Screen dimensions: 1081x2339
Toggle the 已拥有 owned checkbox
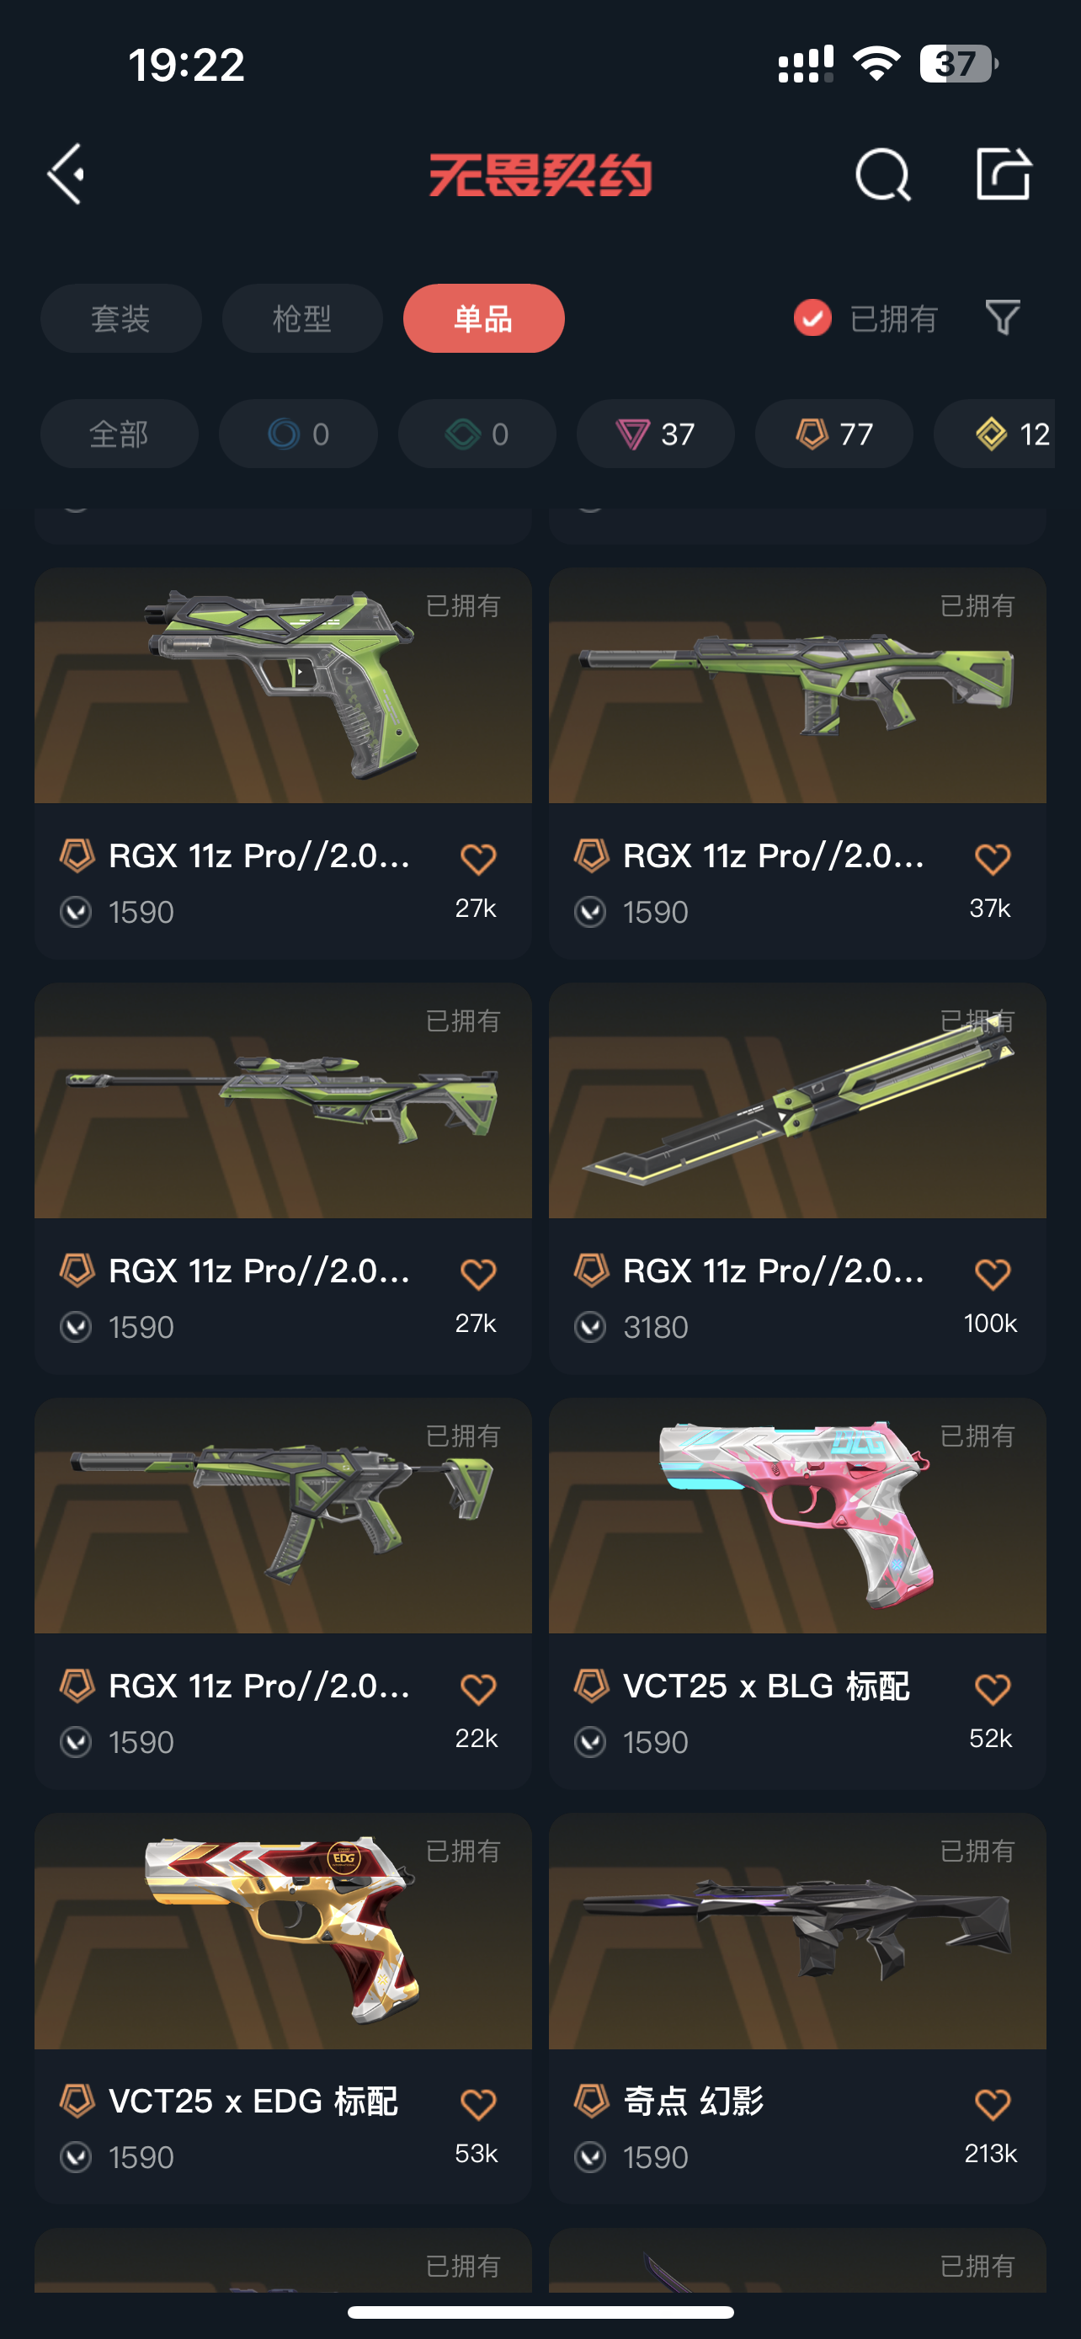click(x=812, y=317)
